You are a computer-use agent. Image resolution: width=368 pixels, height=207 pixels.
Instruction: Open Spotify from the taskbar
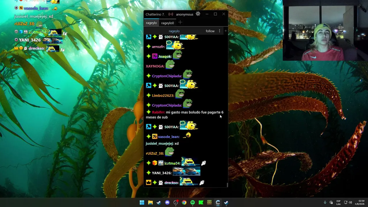tap(193, 202)
